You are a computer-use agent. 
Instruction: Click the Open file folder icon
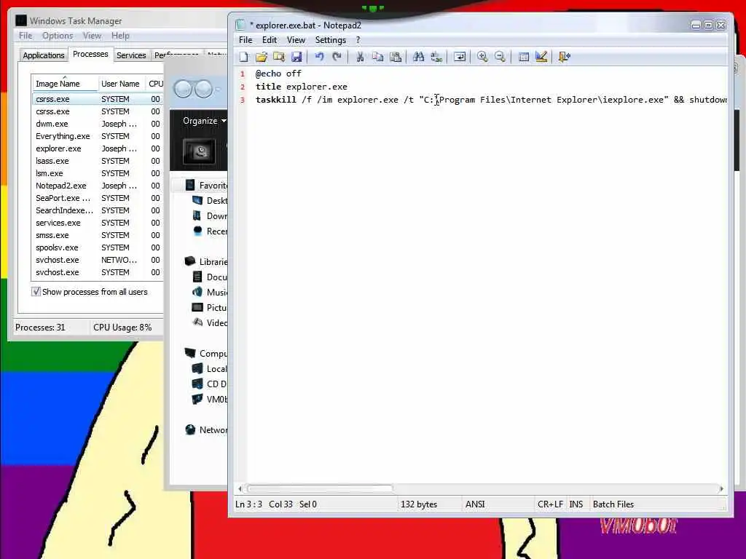pyautogui.click(x=262, y=57)
